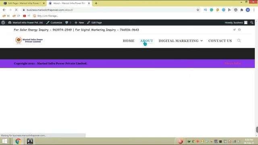Image resolution: width=258 pixels, height=145 pixels.
Task: Click the site header search icon
Action: 239,41
